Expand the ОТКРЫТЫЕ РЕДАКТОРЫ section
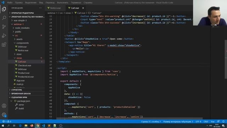This screenshot has height=128, width=227. click(27, 13)
